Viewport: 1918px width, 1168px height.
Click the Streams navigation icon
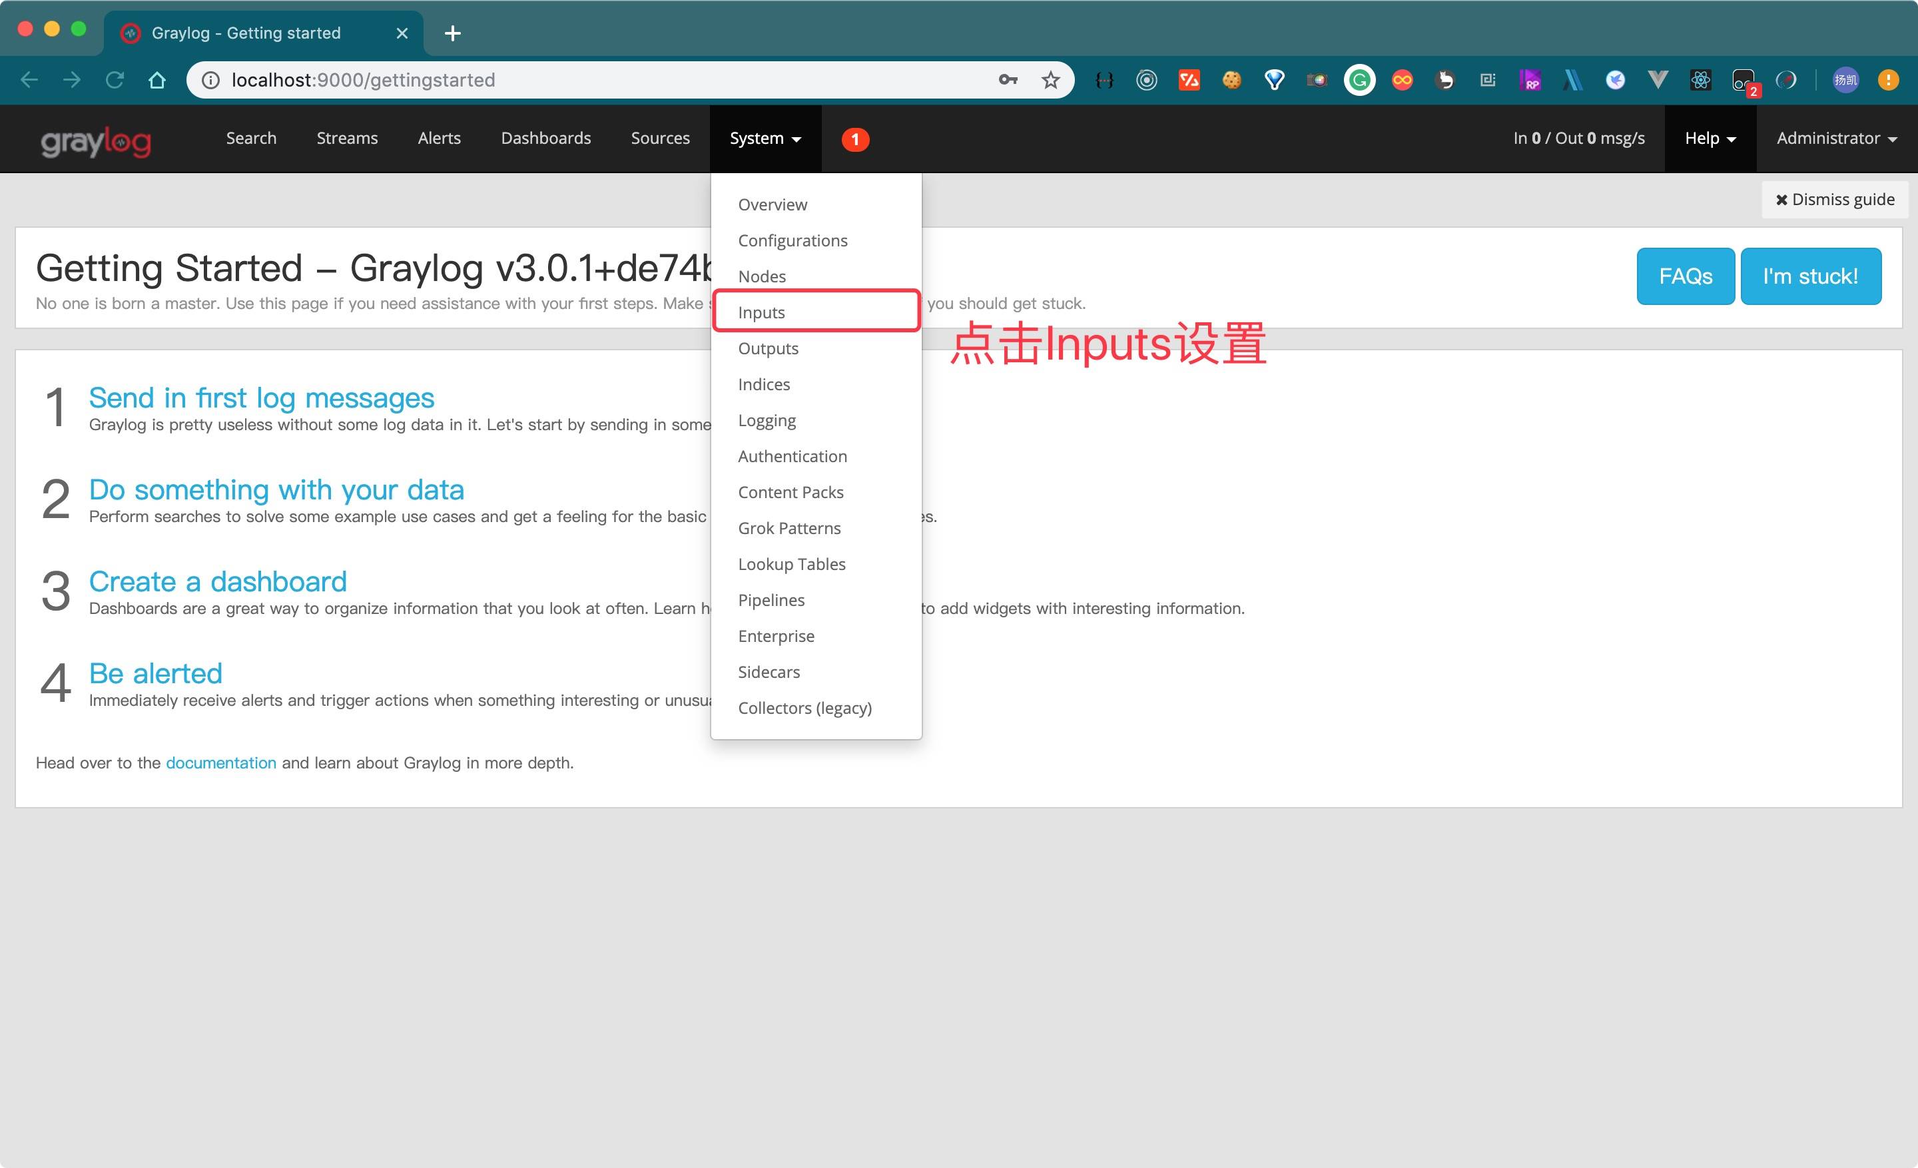point(346,137)
